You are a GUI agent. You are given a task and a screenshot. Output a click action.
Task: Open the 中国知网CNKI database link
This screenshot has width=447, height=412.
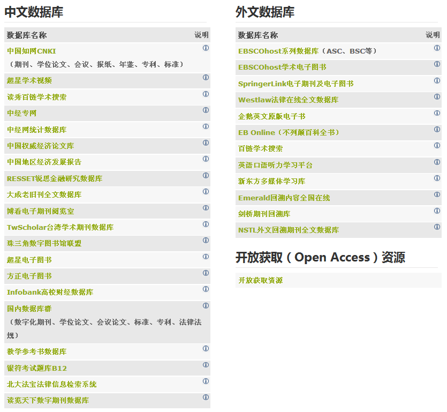31,51
